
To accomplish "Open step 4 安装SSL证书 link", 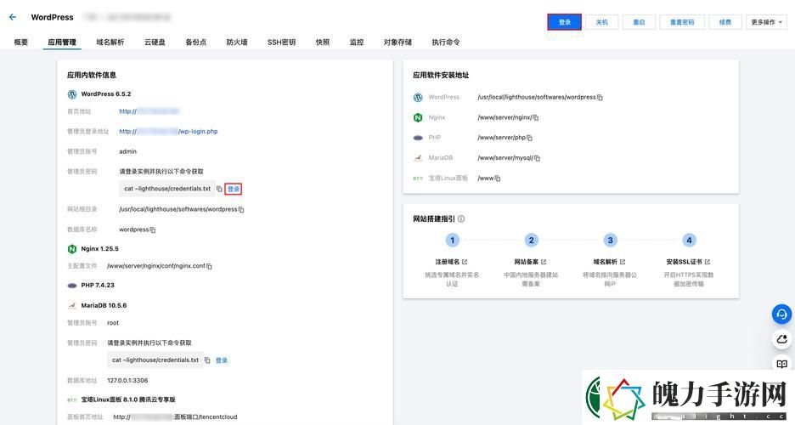I will [x=688, y=262].
